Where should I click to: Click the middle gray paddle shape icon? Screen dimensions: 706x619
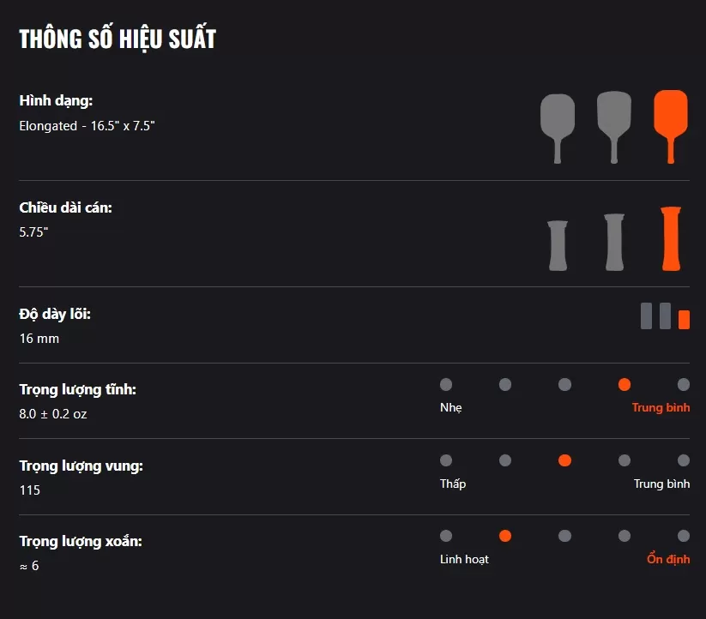[x=614, y=127]
